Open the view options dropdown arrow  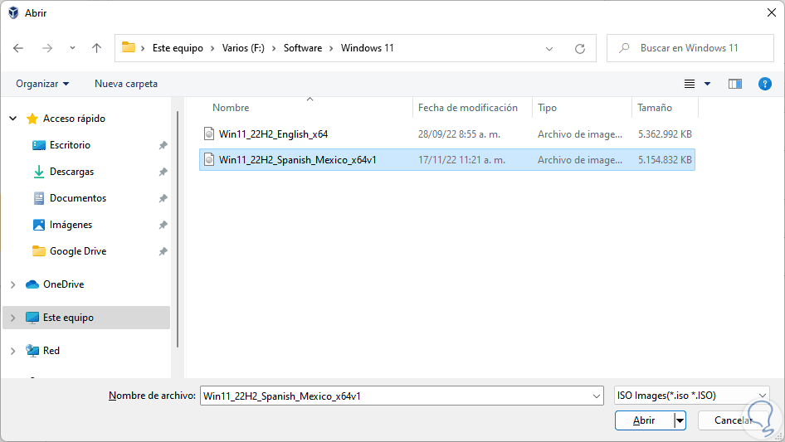click(x=707, y=84)
